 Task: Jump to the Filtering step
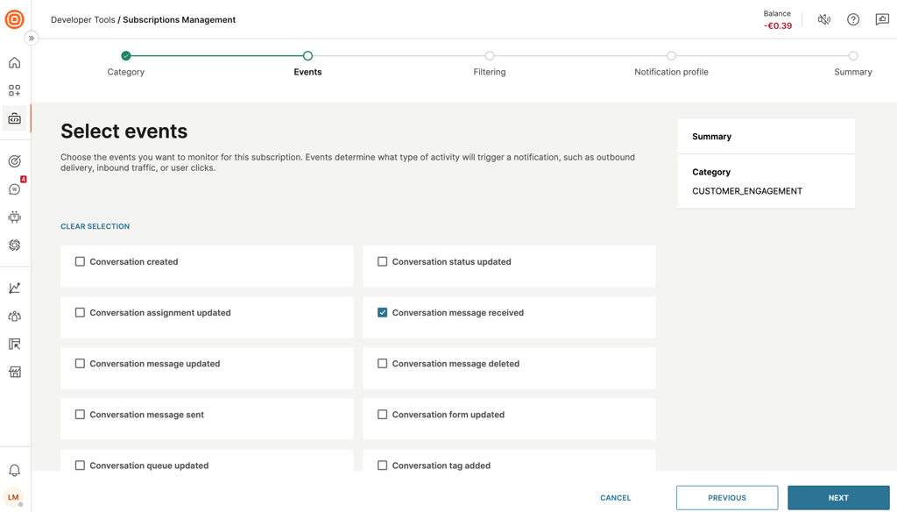(490, 55)
